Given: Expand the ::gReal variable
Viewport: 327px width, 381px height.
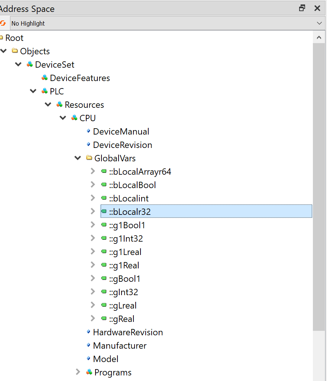Looking at the screenshot, I should [x=93, y=318].
